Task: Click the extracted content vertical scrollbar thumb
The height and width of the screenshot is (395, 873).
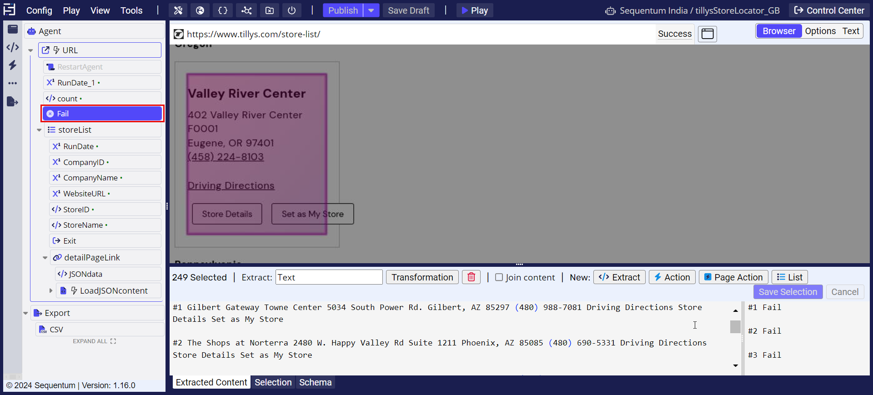Action: [x=735, y=327]
